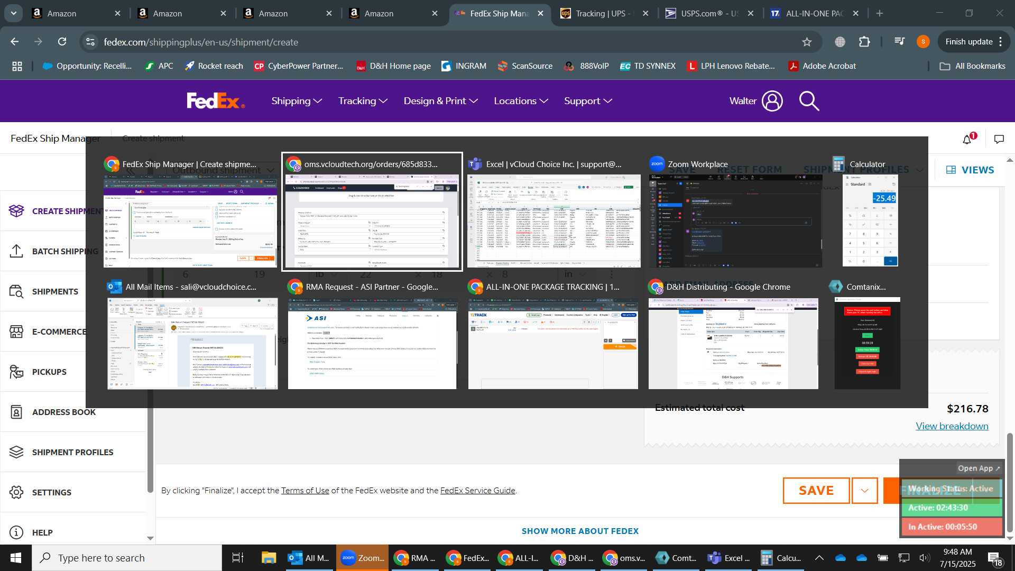
Task: Expand the Locations menu
Action: pyautogui.click(x=521, y=101)
